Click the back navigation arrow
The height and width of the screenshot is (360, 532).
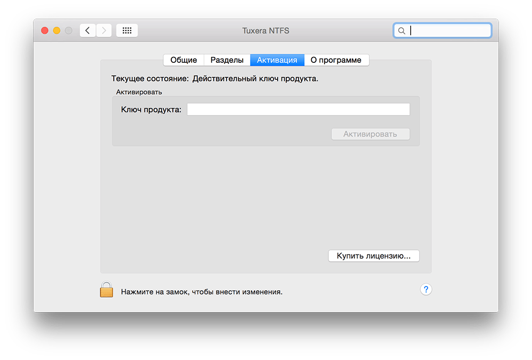pyautogui.click(x=88, y=30)
